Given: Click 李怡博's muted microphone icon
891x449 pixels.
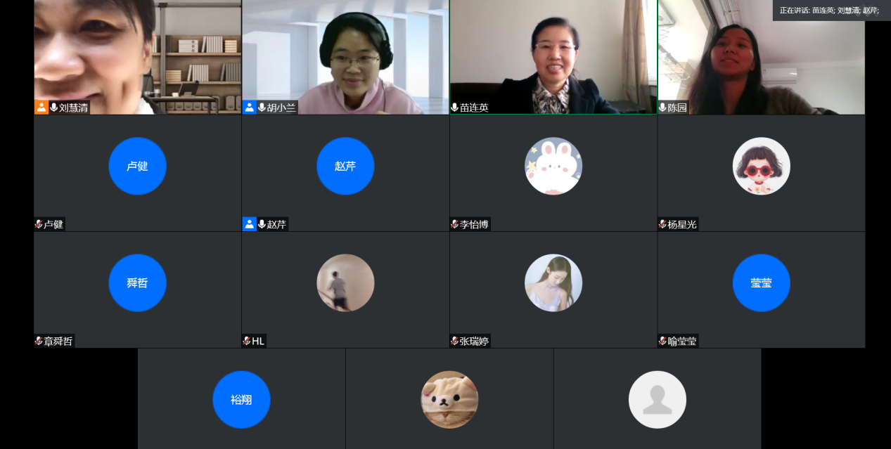Looking at the screenshot, I should click(x=455, y=224).
